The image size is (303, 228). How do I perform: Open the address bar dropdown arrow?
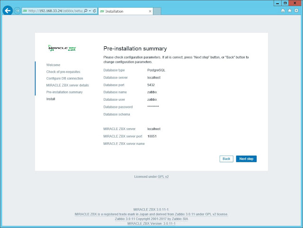pos(90,11)
